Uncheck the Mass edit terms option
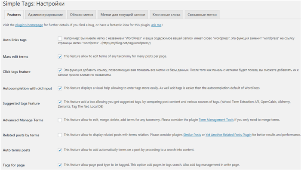 (60, 56)
